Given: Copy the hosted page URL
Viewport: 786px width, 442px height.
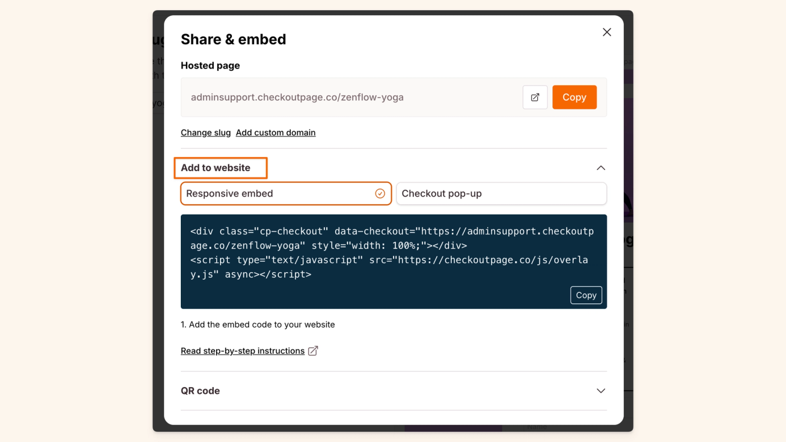Looking at the screenshot, I should (x=574, y=97).
